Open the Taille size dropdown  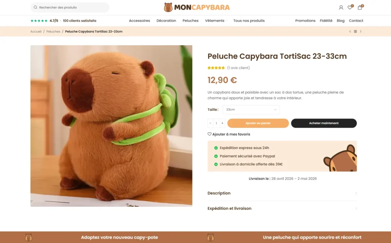coord(251,109)
